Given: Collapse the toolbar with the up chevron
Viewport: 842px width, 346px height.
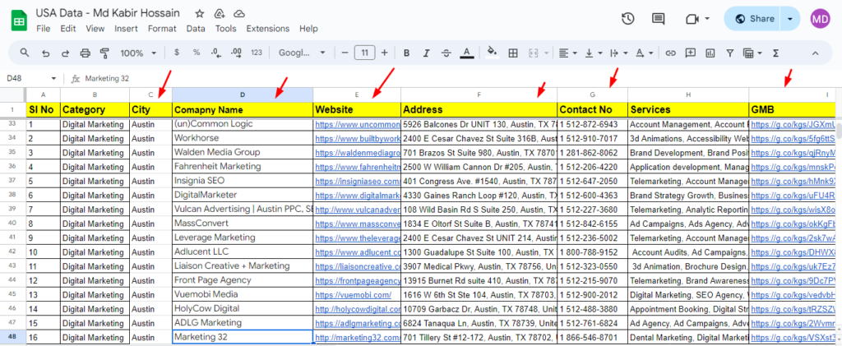Looking at the screenshot, I should click(815, 53).
